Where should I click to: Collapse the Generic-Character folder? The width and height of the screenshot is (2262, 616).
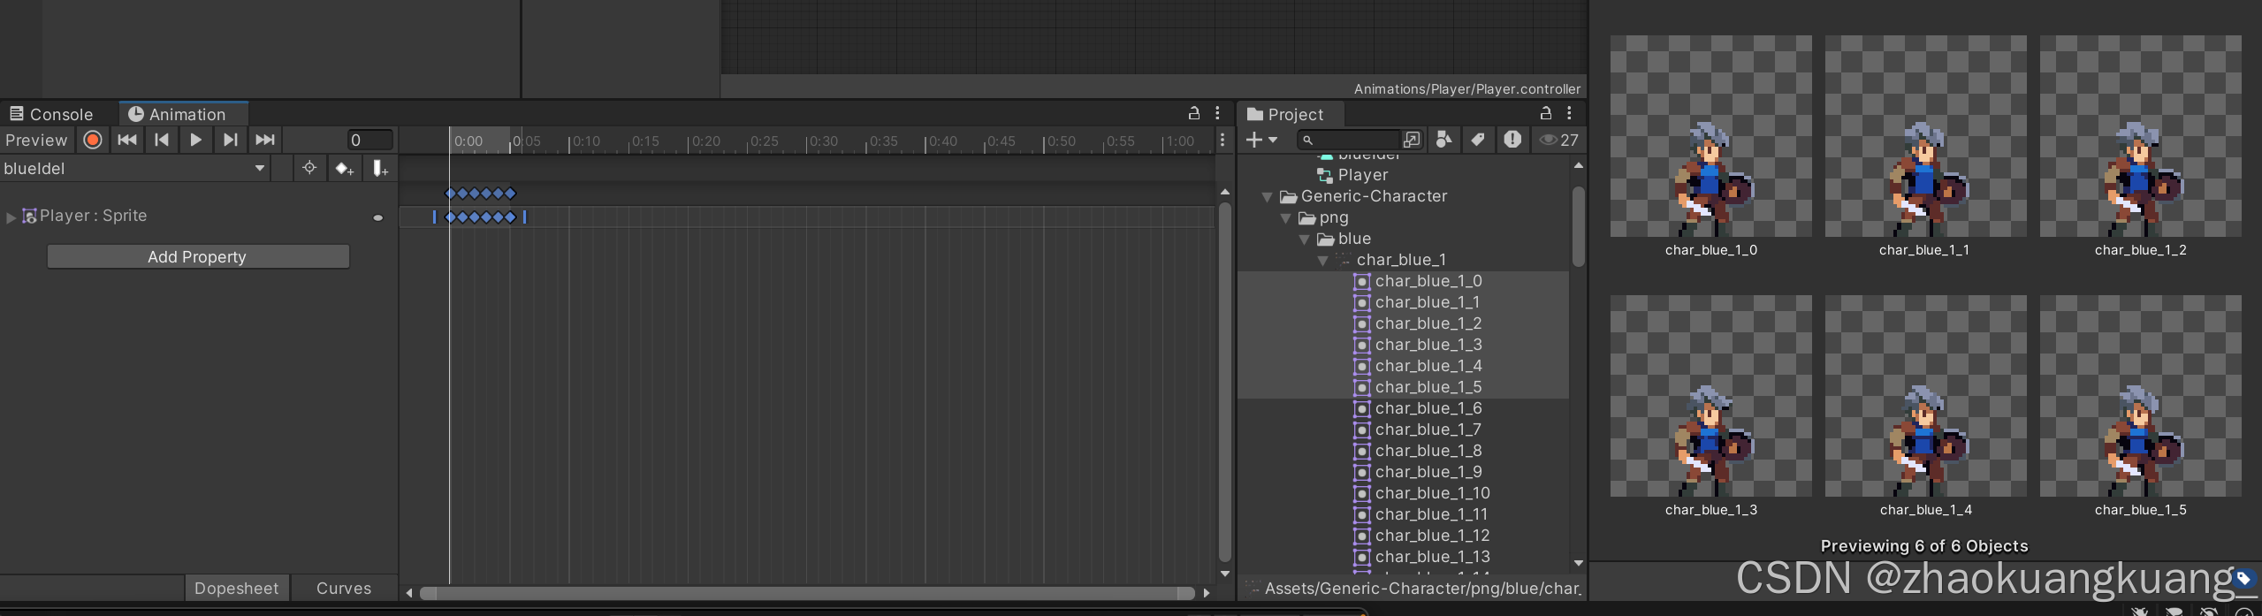pos(1267,196)
